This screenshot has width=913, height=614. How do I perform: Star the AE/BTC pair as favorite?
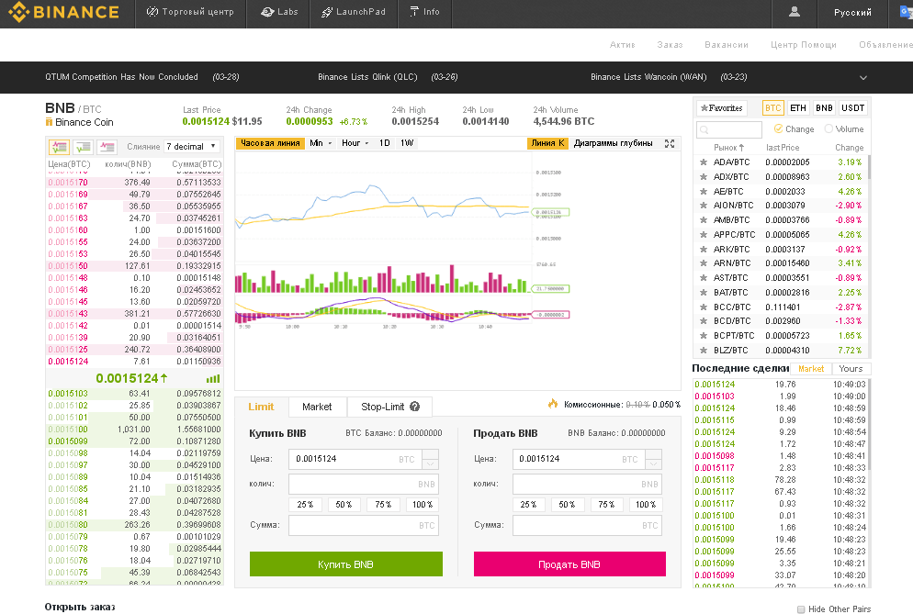(704, 192)
